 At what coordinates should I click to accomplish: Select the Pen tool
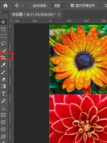pyautogui.click(x=3, y=101)
